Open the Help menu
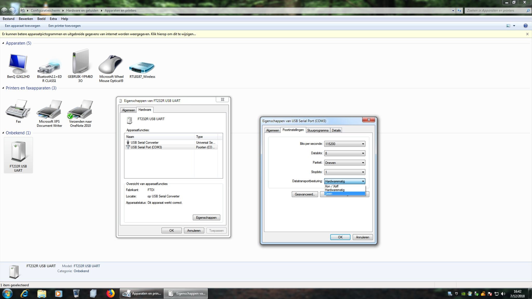The height and width of the screenshot is (299, 532). point(65,19)
